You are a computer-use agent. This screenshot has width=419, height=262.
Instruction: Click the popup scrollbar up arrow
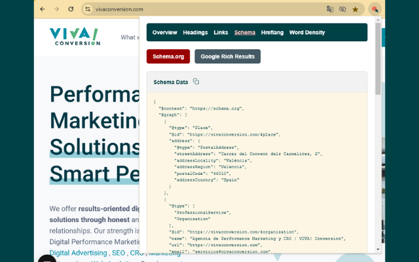tap(378, 20)
